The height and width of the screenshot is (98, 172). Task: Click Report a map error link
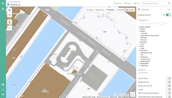[123, 97]
